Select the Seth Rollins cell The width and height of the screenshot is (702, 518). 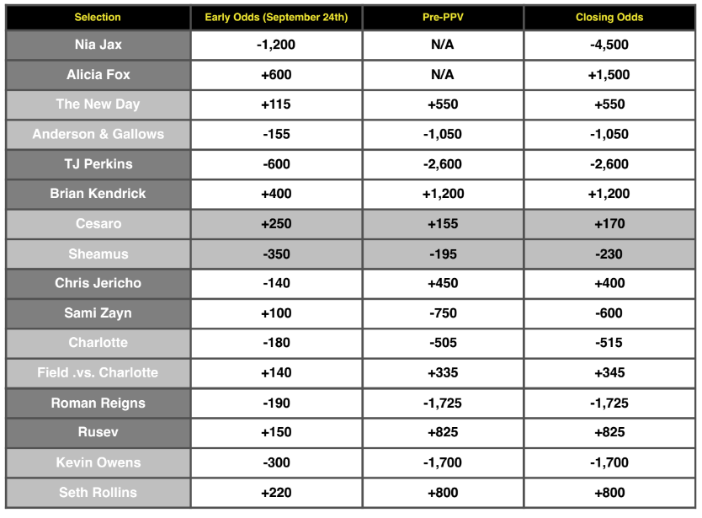click(98, 493)
